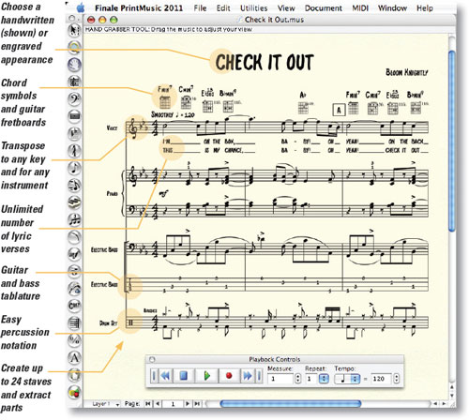Screen dimensions: 469x420
Task: Select the Resize percent tool
Action: pyautogui.click(x=74, y=339)
